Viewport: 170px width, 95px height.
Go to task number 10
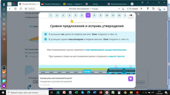[x=107, y=15]
